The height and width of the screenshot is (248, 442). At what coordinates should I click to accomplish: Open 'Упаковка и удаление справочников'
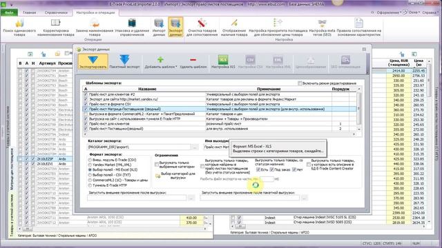point(132,28)
